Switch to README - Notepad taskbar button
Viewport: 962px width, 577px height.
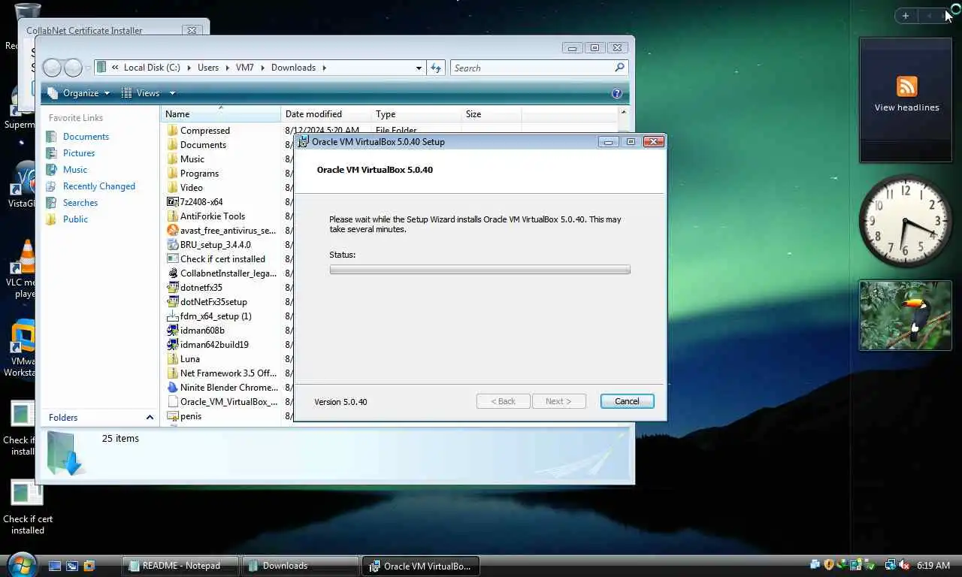[x=180, y=566]
